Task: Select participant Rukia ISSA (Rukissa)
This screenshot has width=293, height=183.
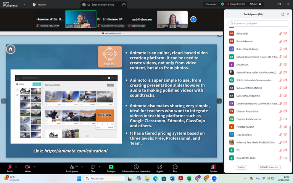Action: tap(258, 49)
